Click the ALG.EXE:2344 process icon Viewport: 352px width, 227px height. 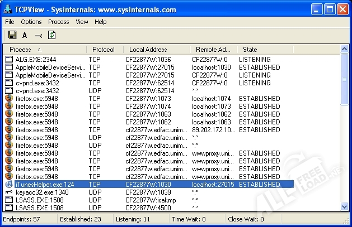click(x=8, y=59)
